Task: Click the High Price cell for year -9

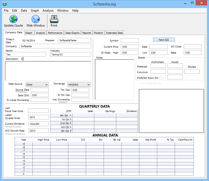Action: [41, 144]
